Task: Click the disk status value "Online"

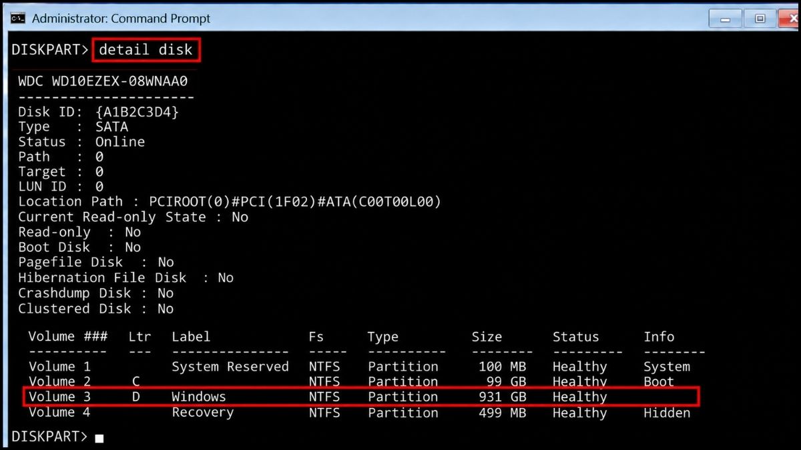Action: coord(120,142)
